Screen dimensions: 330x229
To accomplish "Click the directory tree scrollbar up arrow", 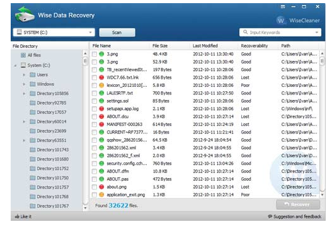I will pyautogui.click(x=85, y=53).
